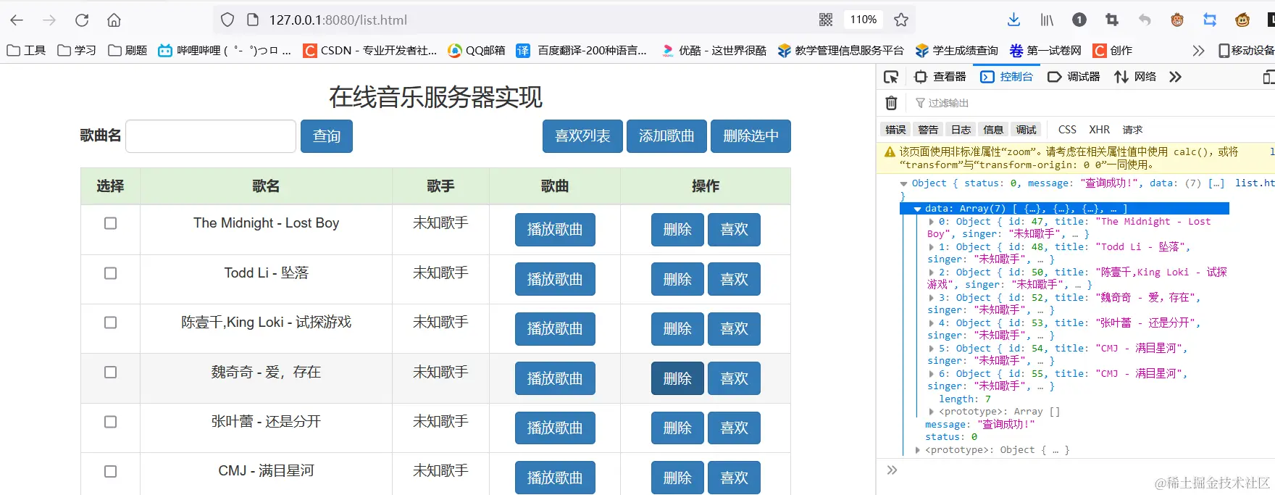Toggle the 调试 console filter
This screenshot has height=495, width=1275.
[1026, 130]
